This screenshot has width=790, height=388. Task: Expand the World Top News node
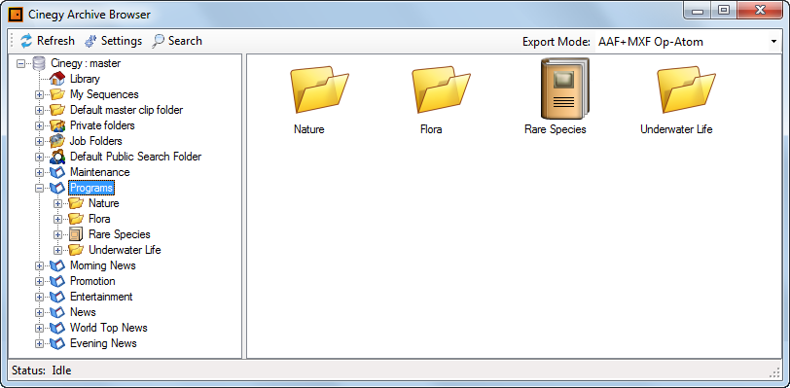pos(39,329)
